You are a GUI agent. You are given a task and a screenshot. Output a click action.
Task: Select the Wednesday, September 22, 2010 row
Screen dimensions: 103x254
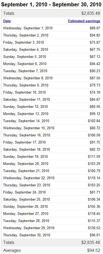click(x=51, y=178)
